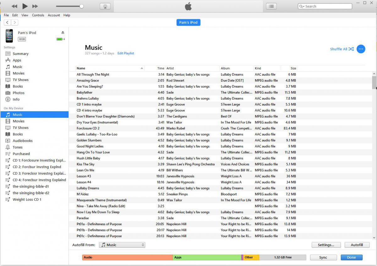Open the blue more options button

click(x=361, y=49)
